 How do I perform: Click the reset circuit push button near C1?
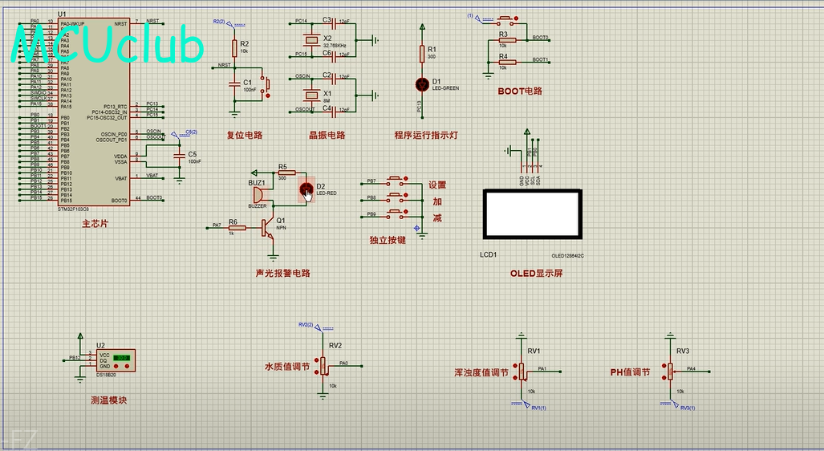[266, 86]
